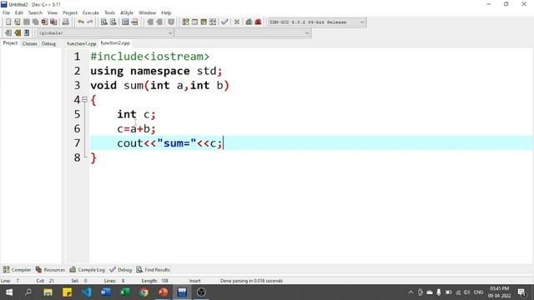The image size is (534, 300).
Task: Click 'Done parsing in 0.016 seconds' status text
Action: (x=251, y=281)
